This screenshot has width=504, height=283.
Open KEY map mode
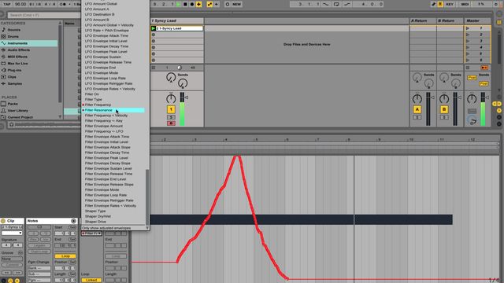tap(450, 4)
